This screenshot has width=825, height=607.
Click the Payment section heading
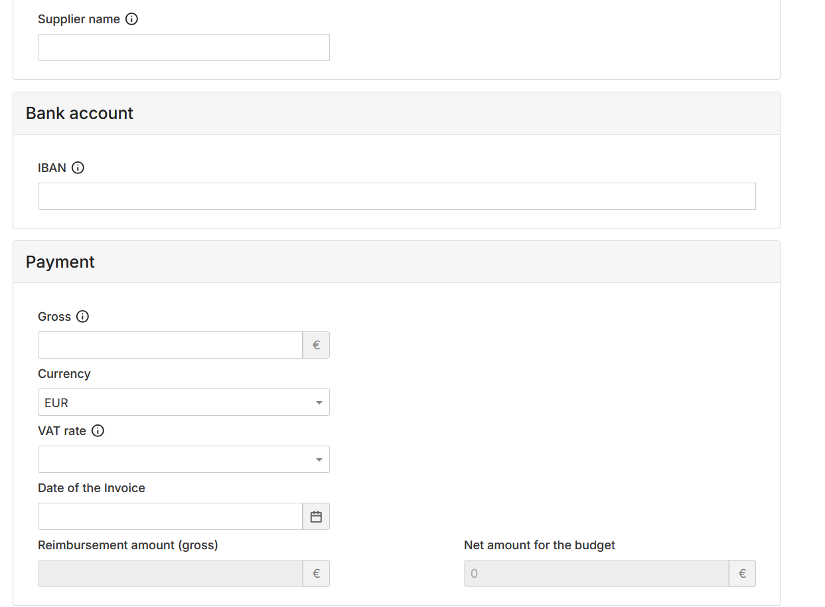click(x=60, y=262)
